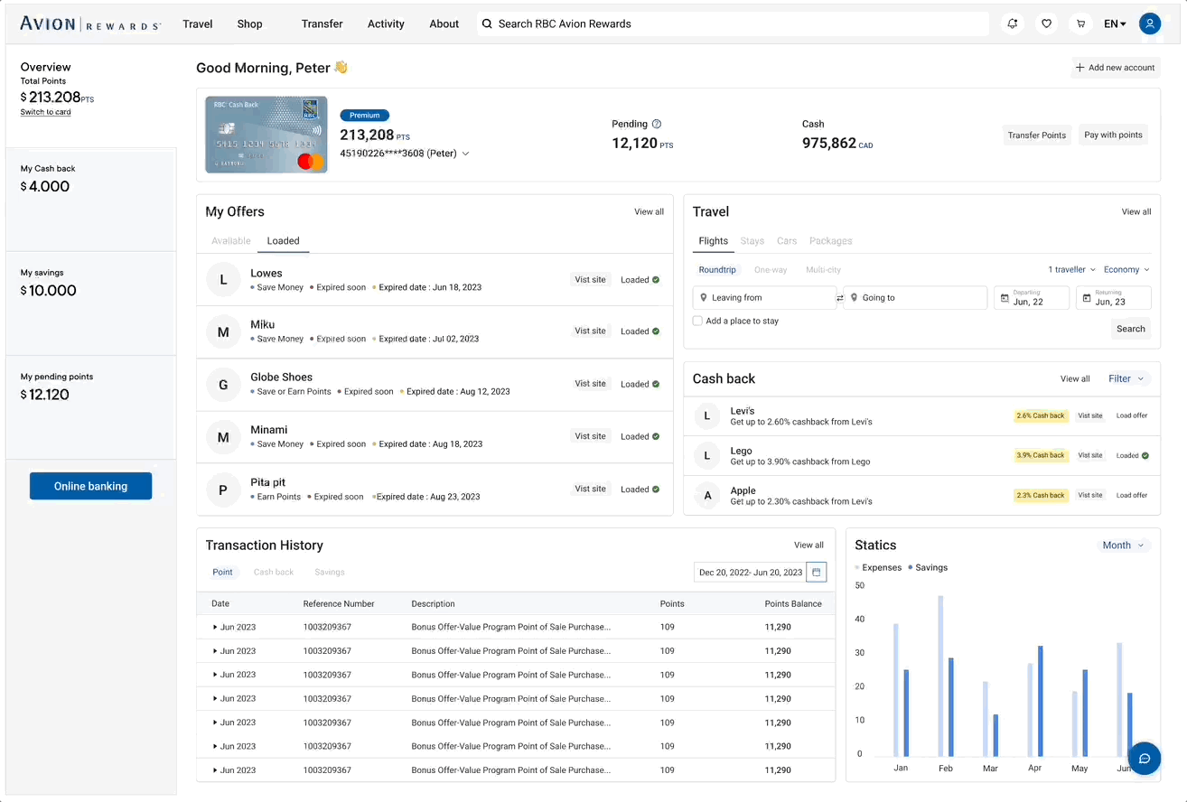Click the Online banking button

pos(90,486)
